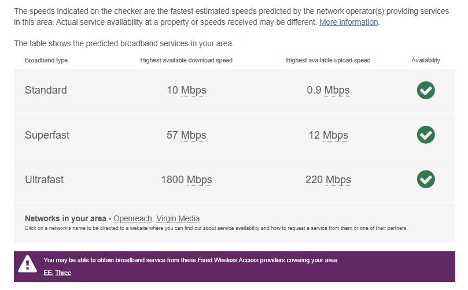This screenshot has height=290, width=468.
Task: Click Mbps beside Superfast 12 upload speed
Action: click(x=335, y=135)
